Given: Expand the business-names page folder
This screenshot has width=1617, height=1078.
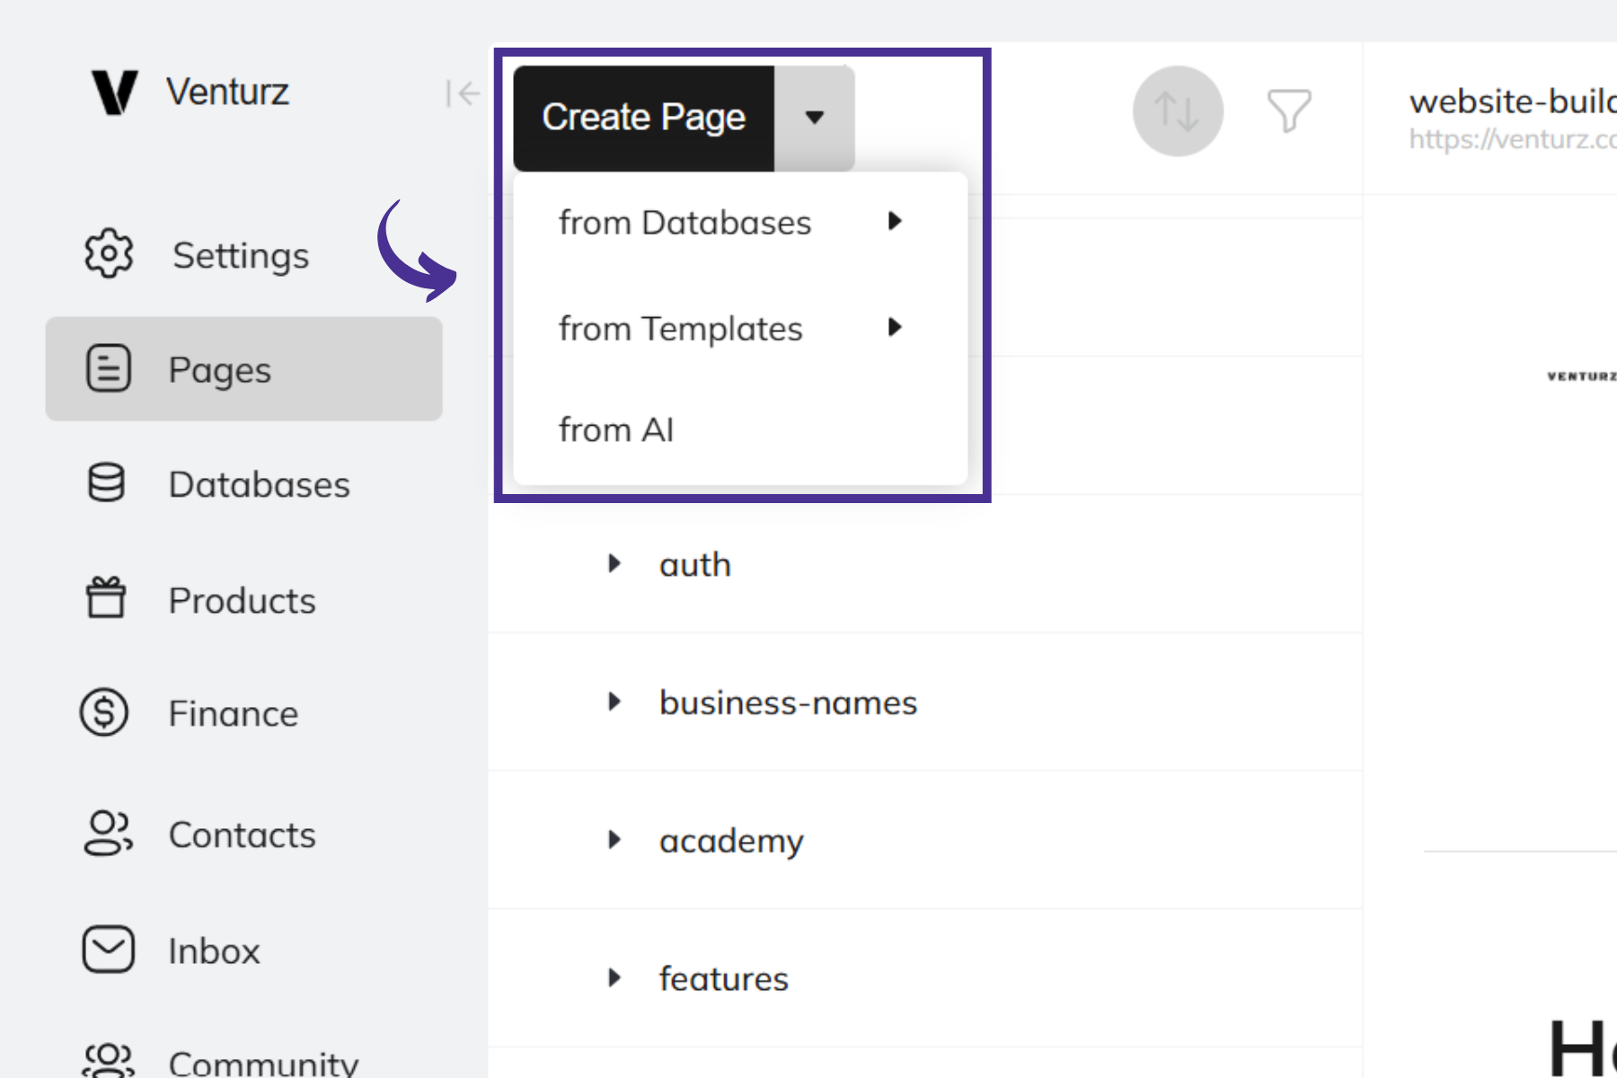Looking at the screenshot, I should 614,702.
